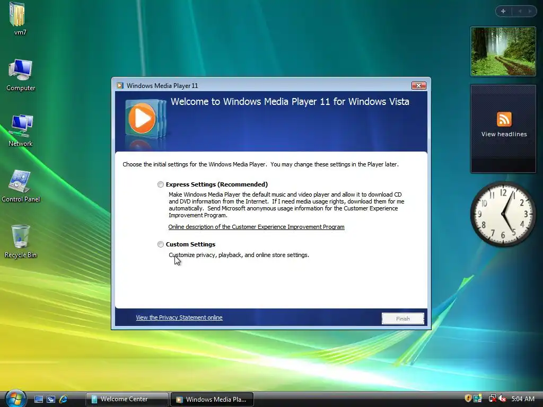543x407 pixels.
Task: Click the security shield tray icon
Action: click(468, 399)
